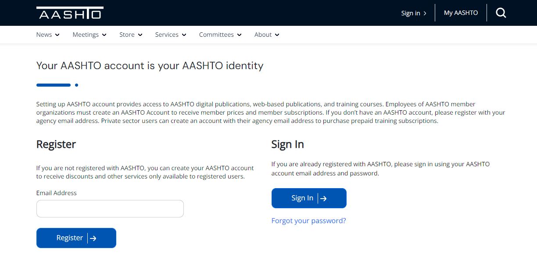Expand the Committees dropdown chevron
Viewport: 537px width, 259px height.
(239, 35)
